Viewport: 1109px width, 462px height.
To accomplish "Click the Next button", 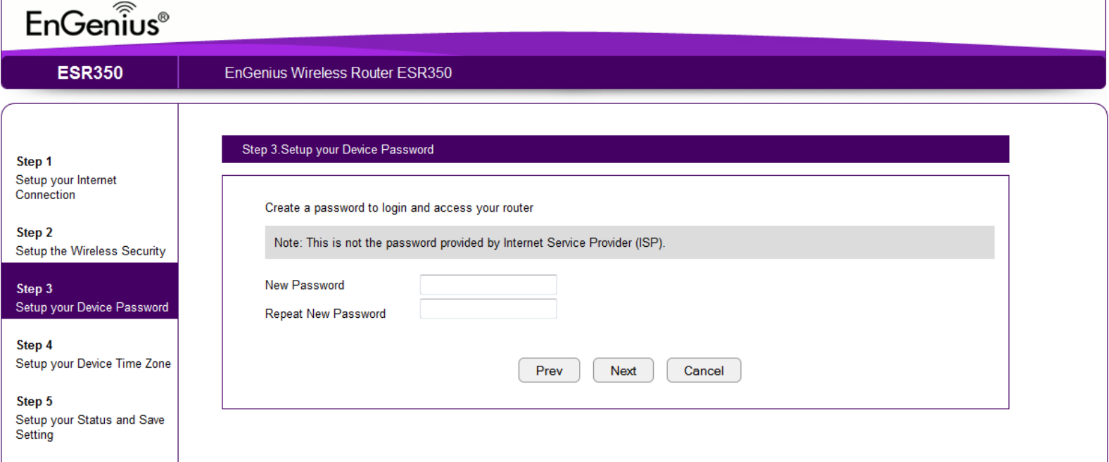I will point(623,371).
